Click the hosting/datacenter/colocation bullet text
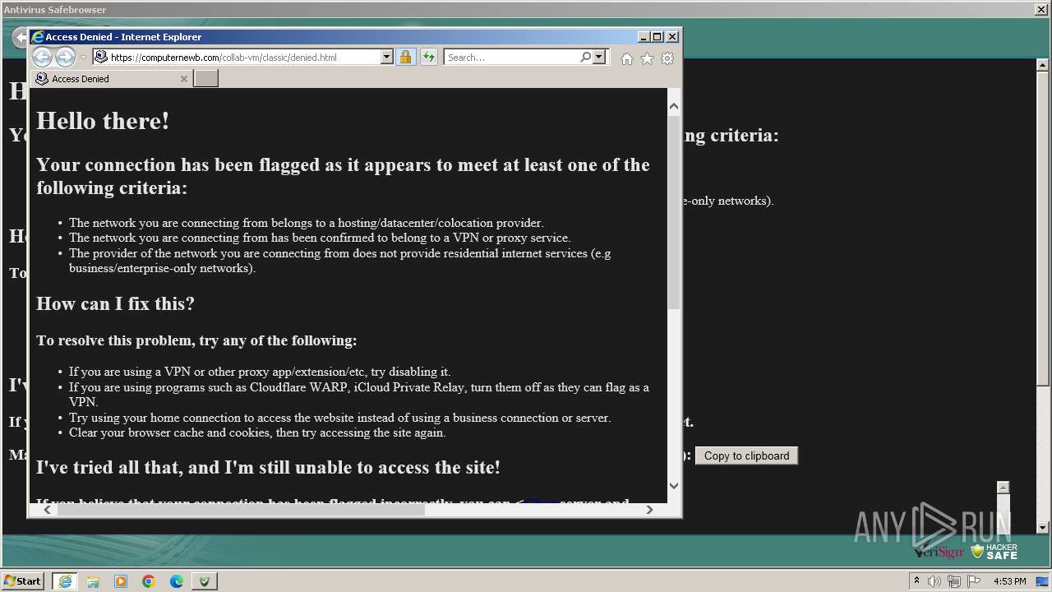Viewport: 1052px width, 592px height. [x=307, y=223]
